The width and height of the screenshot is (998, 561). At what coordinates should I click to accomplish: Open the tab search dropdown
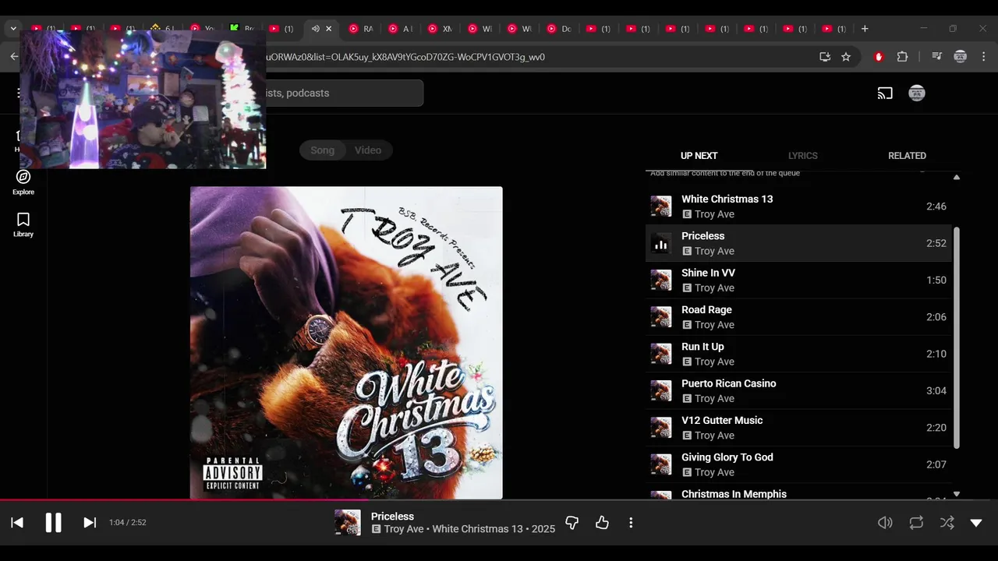13,29
